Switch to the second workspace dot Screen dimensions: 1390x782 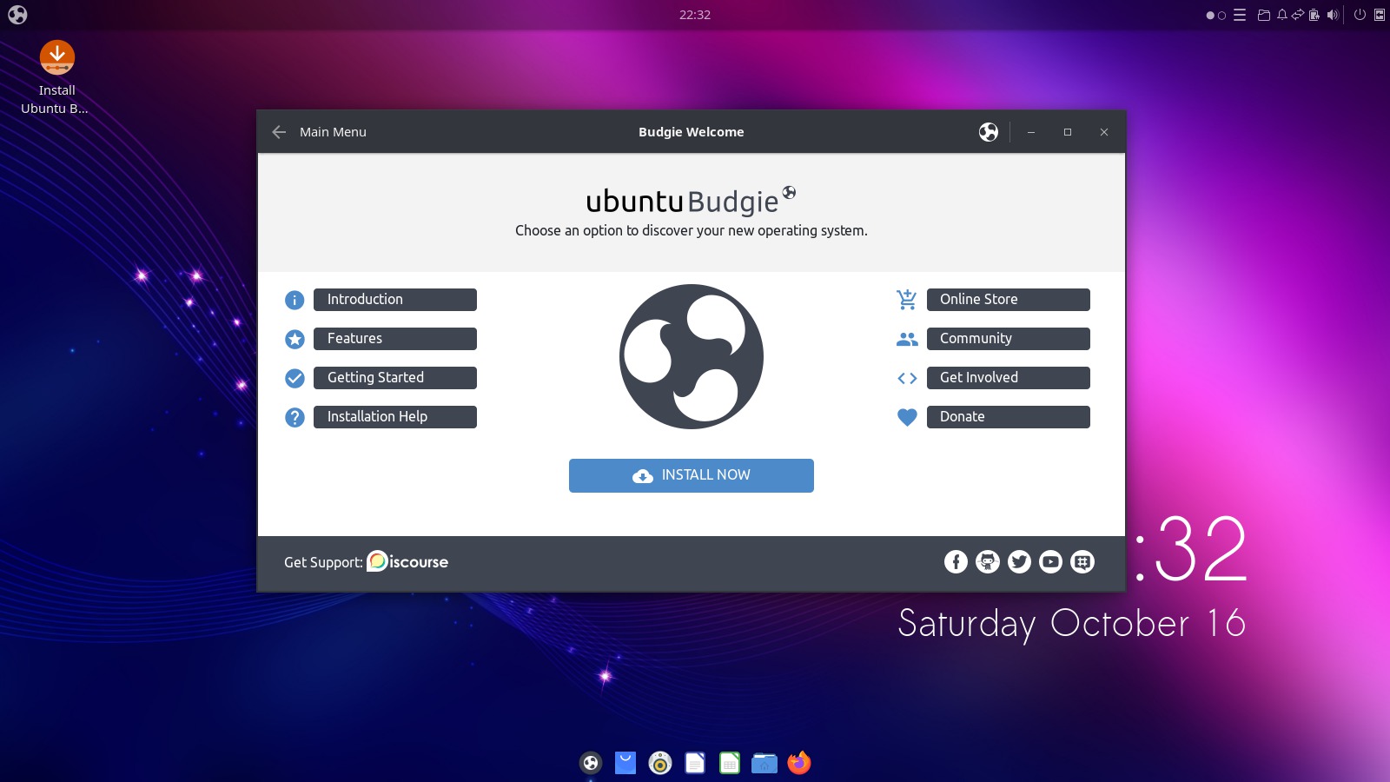pos(1221,16)
